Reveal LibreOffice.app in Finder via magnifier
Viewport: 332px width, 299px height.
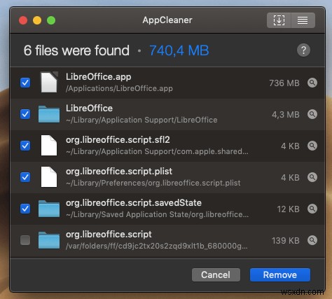pyautogui.click(x=312, y=83)
